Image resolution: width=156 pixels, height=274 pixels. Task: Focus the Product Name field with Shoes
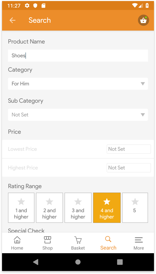[78, 55]
